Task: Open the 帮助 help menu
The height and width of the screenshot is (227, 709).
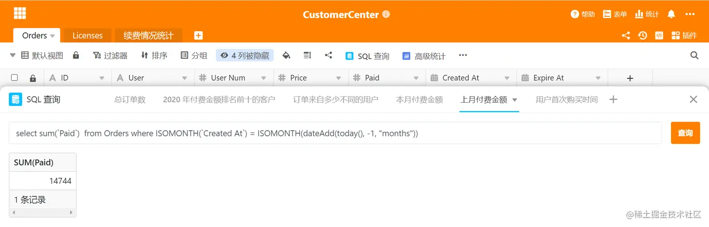Action: tap(583, 14)
